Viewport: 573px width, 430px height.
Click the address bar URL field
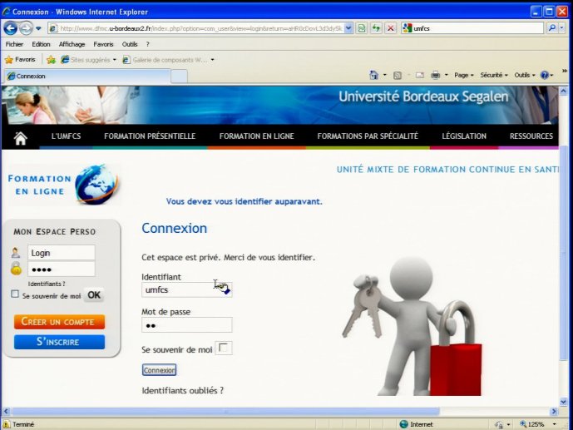[200, 28]
